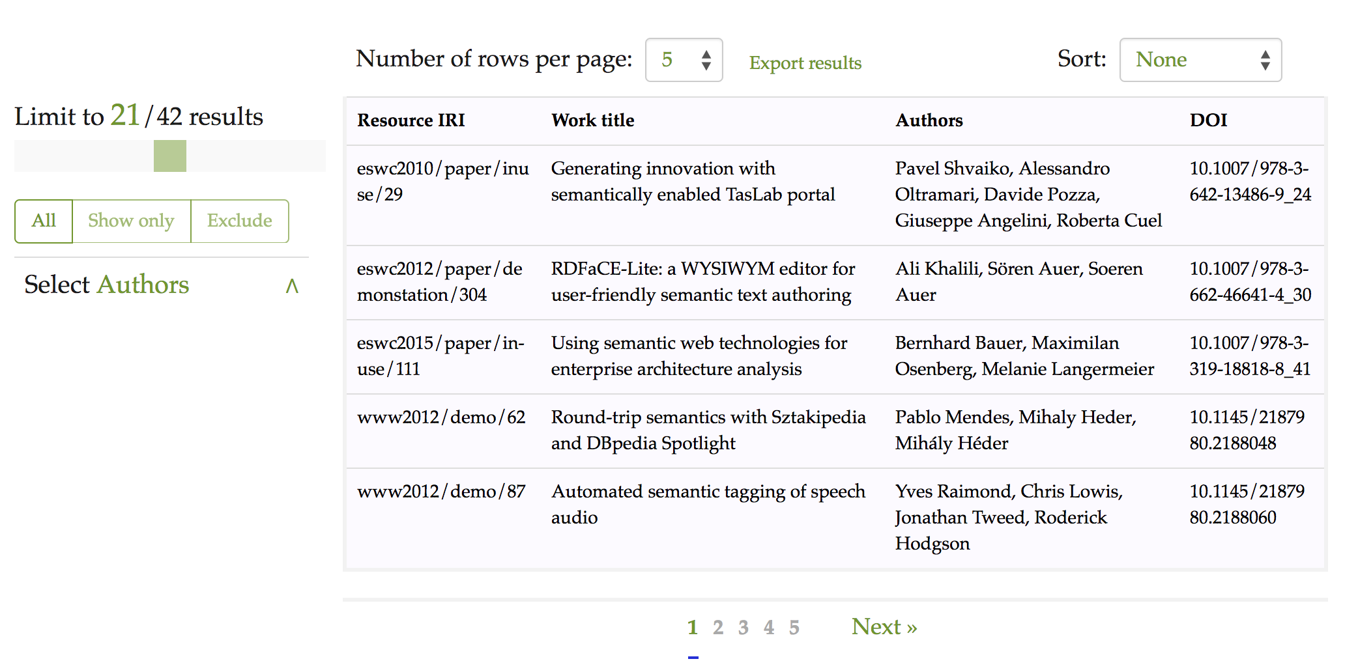This screenshot has height=672, width=1358.
Task: Click title 'Automated semantic tagging of speech audio'
Action: pos(708,505)
